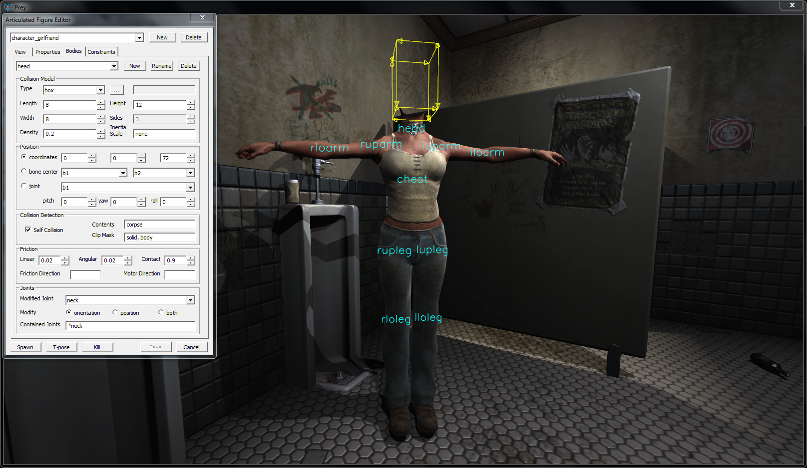This screenshot has height=468, width=807.
Task: Expand the joint b1 dropdown
Action: [x=190, y=187]
